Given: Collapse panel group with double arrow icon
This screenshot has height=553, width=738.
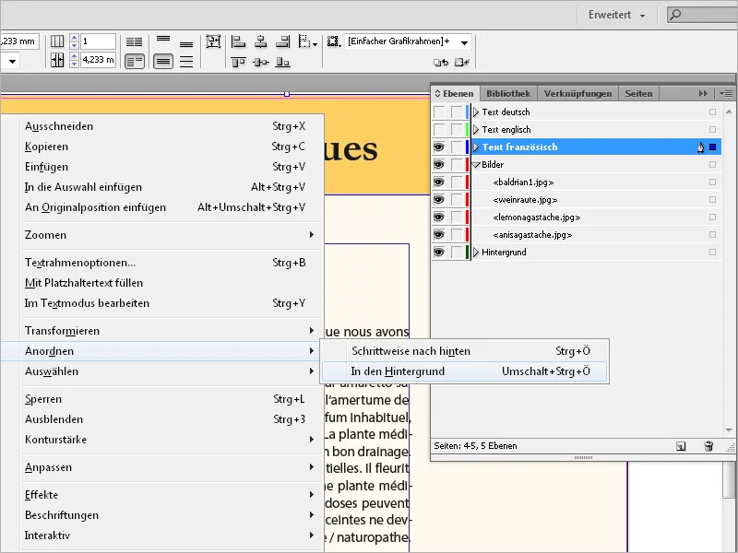Looking at the screenshot, I should 703,94.
